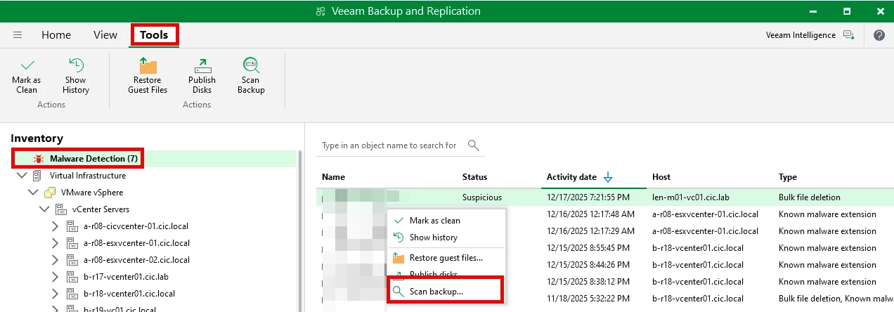Open the Veeam Intelligence assistant icon
The image size is (894, 312).
click(849, 35)
